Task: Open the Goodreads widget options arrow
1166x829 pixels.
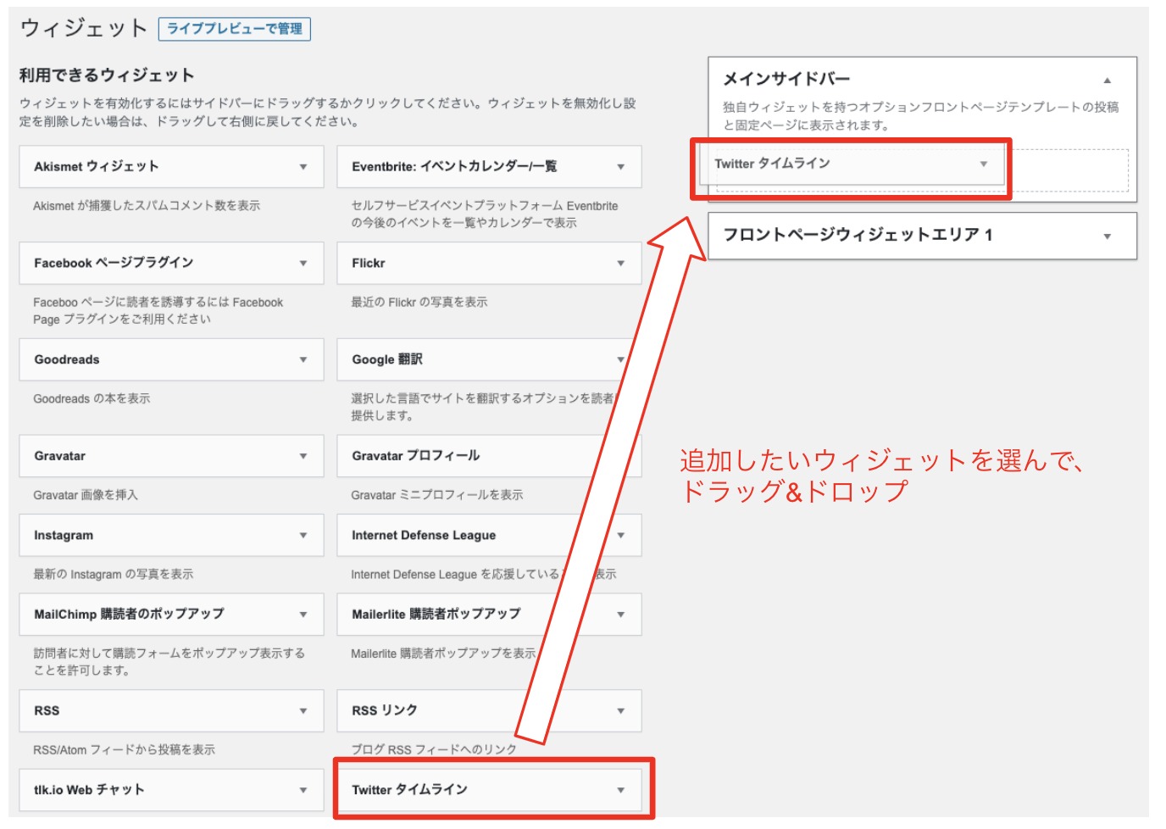Action: (303, 360)
